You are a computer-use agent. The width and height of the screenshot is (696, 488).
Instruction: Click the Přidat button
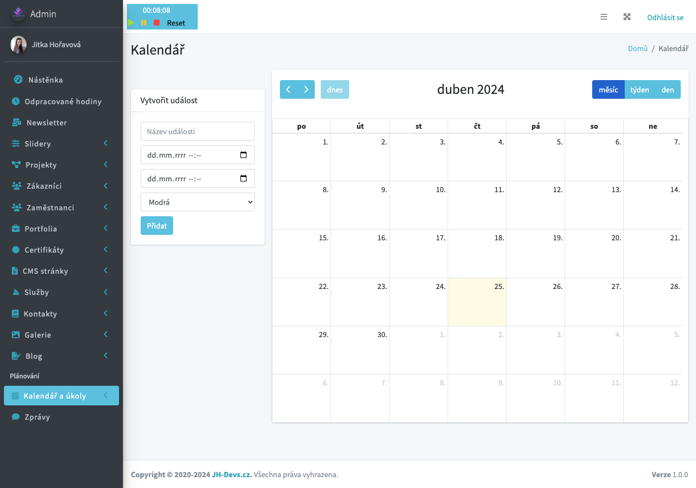click(x=157, y=226)
